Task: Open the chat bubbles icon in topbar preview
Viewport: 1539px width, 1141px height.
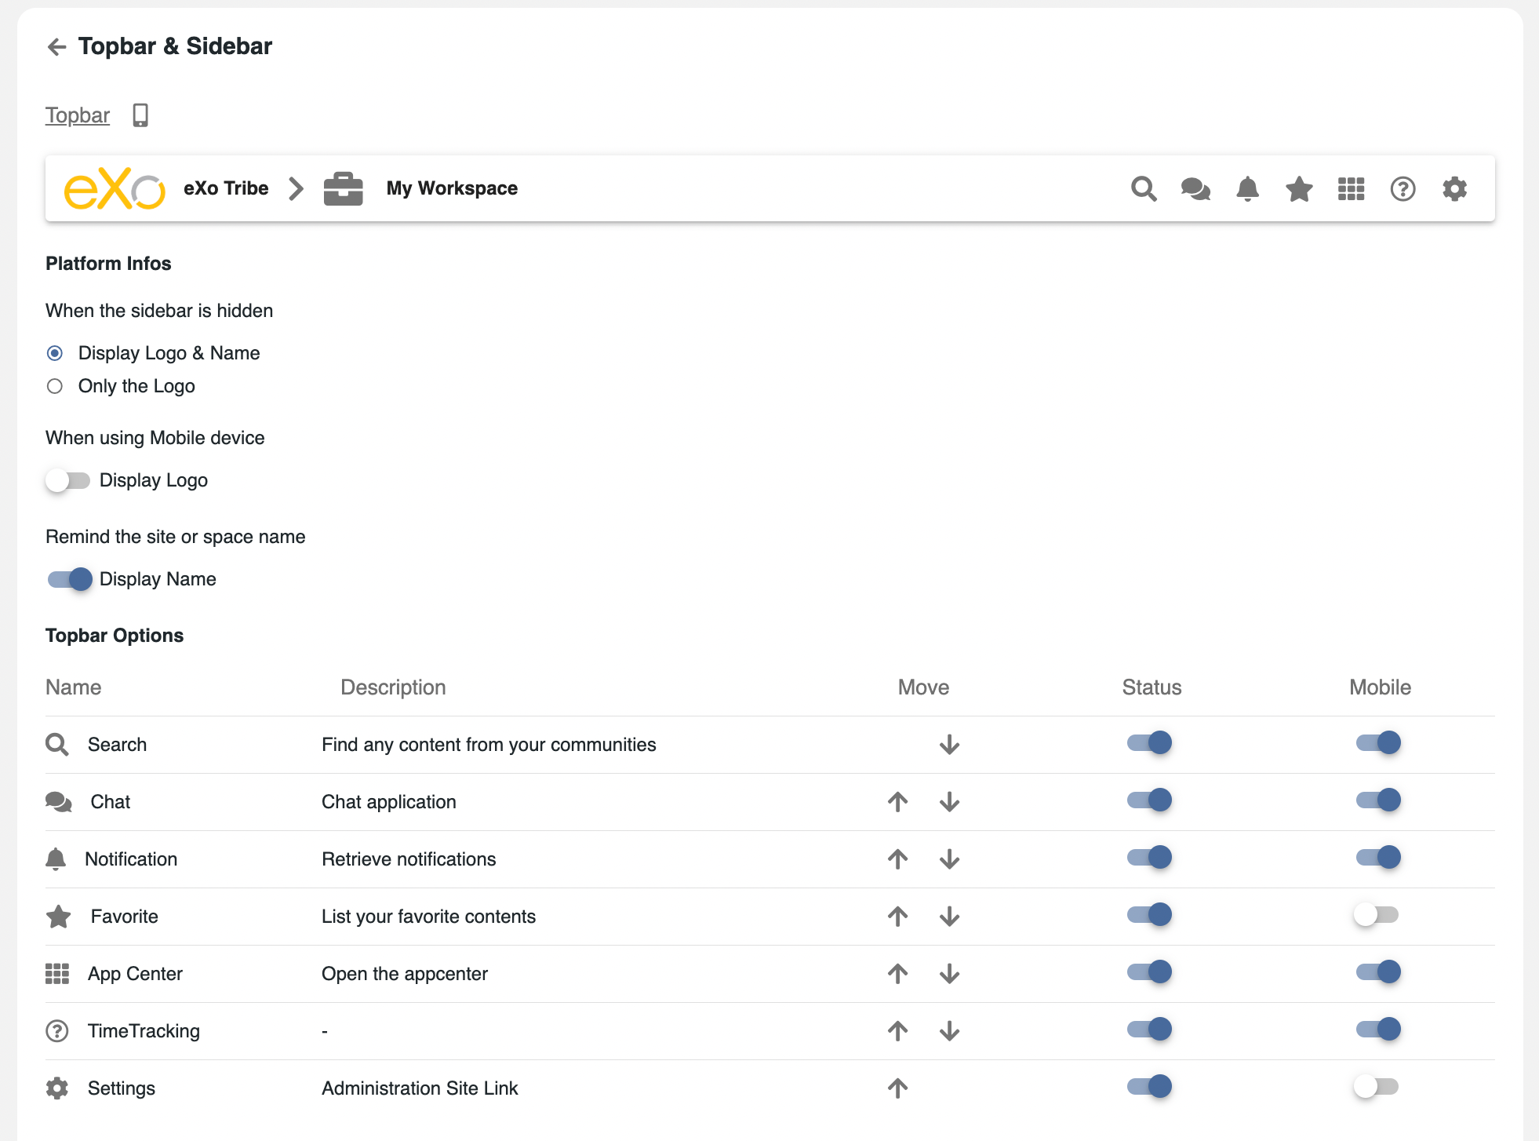Action: point(1195,189)
